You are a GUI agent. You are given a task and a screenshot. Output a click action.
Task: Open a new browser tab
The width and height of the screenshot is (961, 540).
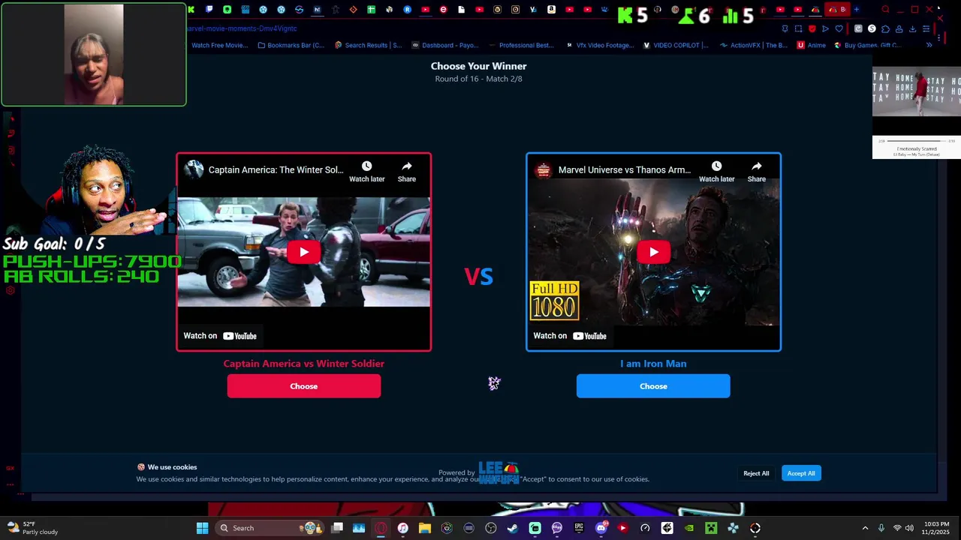(x=857, y=10)
